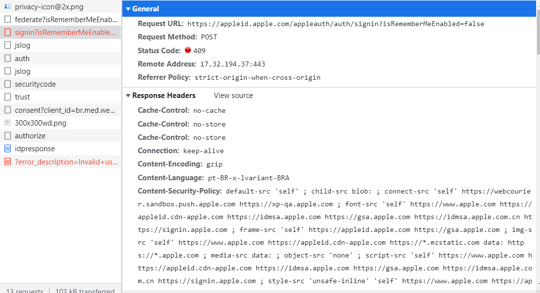Click document icon next to trust request
Screen dimensions: 540x293
(7, 97)
